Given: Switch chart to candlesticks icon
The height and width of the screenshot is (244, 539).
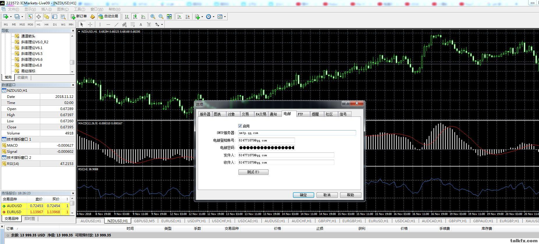Looking at the screenshot, I should tap(135, 17).
